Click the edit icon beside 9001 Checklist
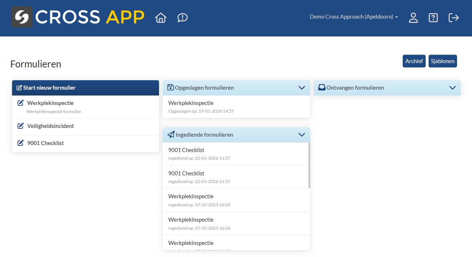This screenshot has width=472, height=257. point(21,143)
